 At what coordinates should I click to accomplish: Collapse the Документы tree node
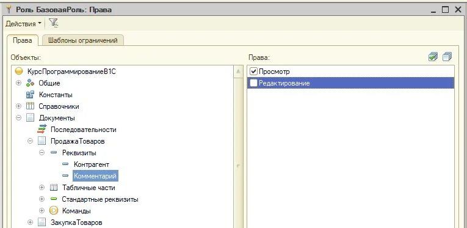(x=18, y=118)
